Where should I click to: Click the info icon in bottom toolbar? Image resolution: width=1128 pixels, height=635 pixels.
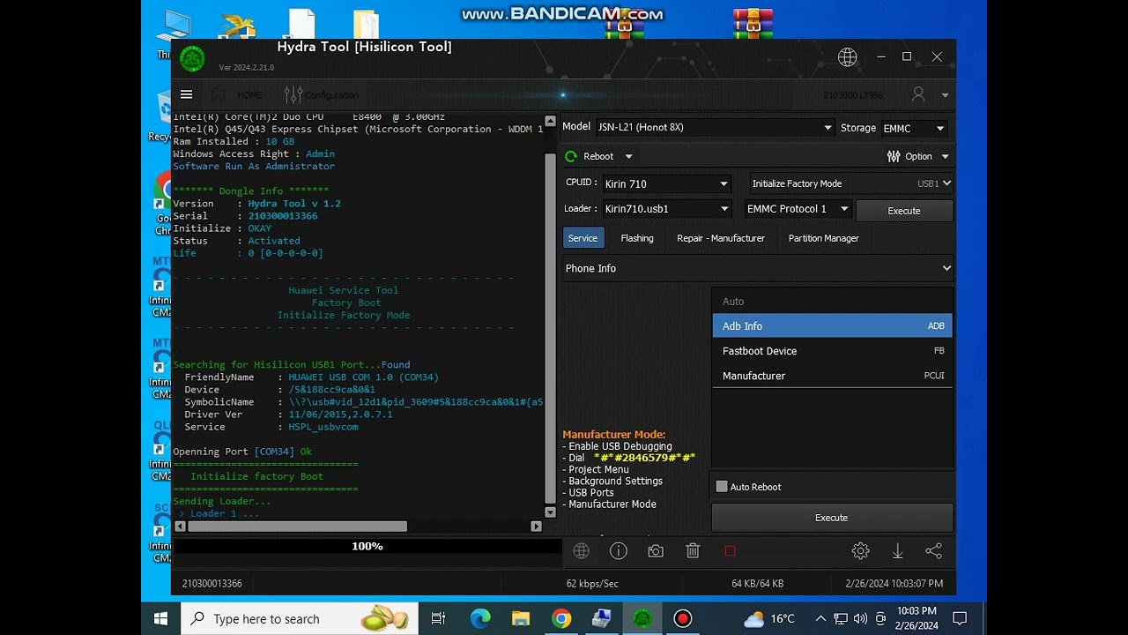point(619,551)
